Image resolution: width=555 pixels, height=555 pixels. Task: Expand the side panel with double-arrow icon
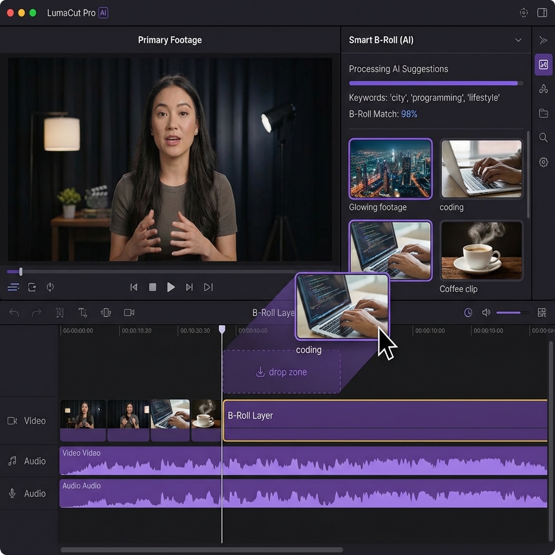543,40
